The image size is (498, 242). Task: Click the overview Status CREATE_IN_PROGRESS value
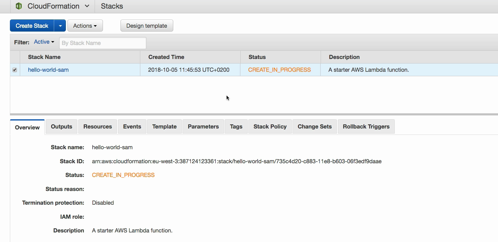tap(123, 175)
